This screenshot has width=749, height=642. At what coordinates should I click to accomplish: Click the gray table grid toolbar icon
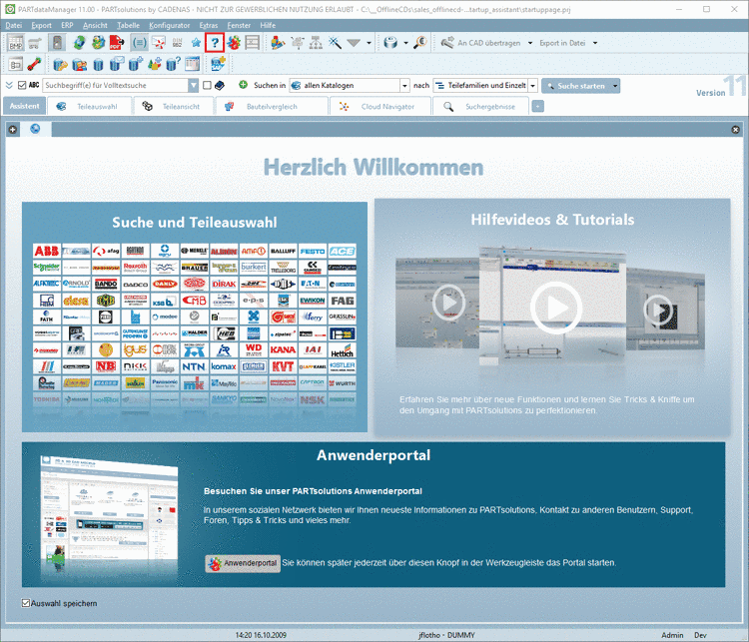coord(253,43)
